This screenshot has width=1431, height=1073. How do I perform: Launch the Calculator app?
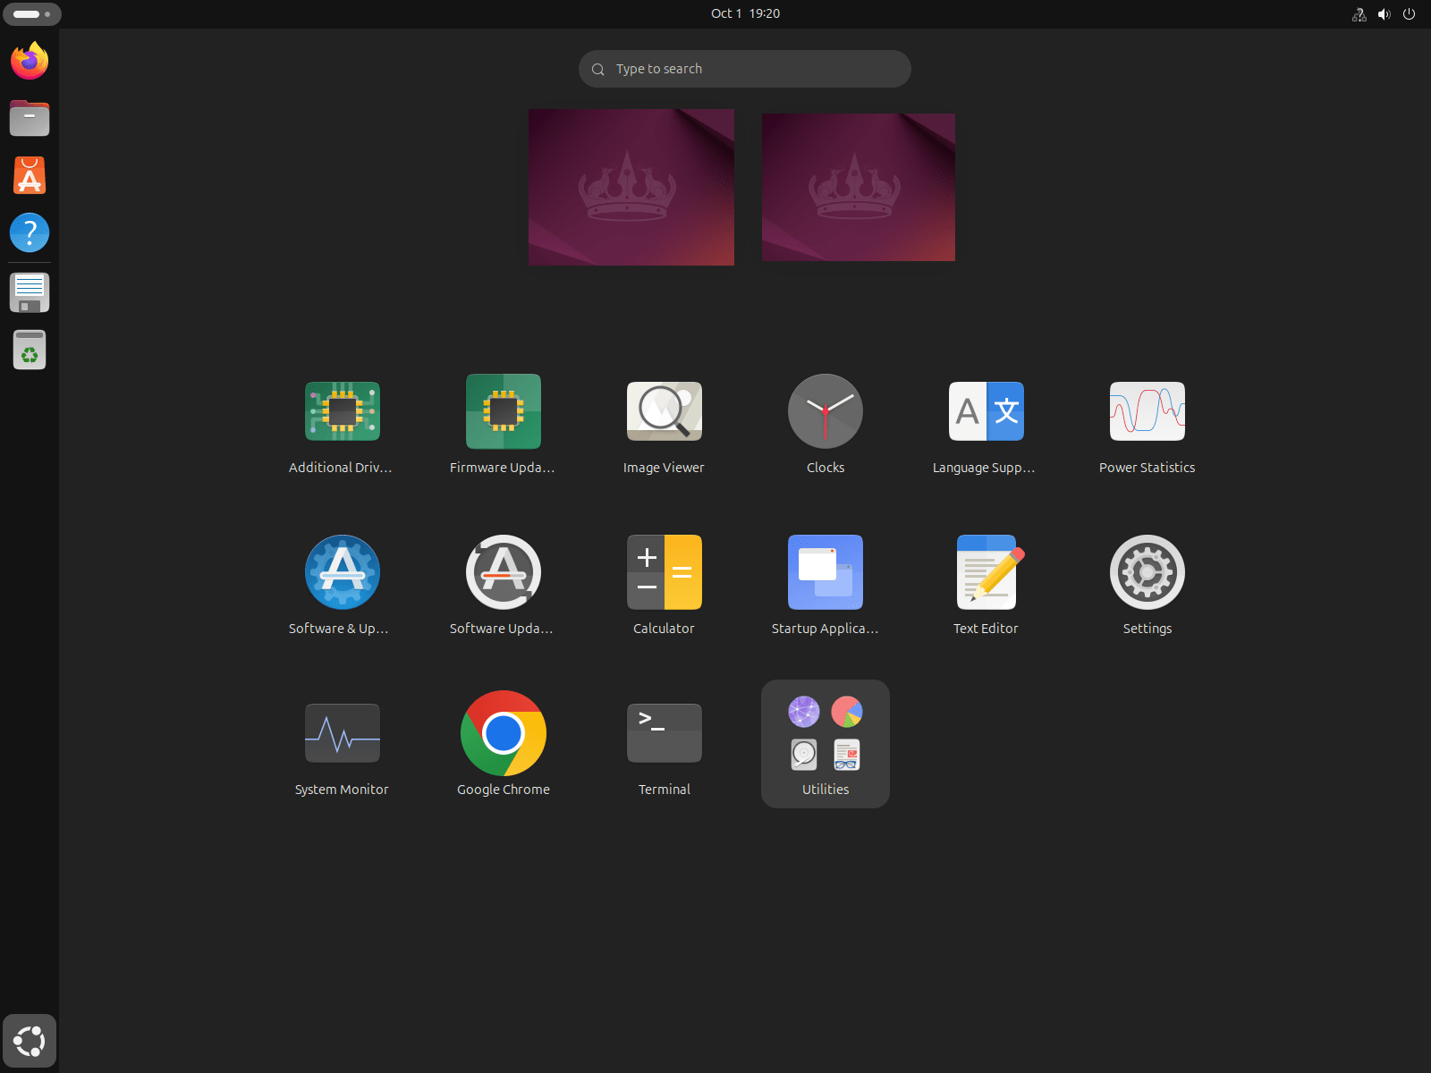(x=664, y=573)
